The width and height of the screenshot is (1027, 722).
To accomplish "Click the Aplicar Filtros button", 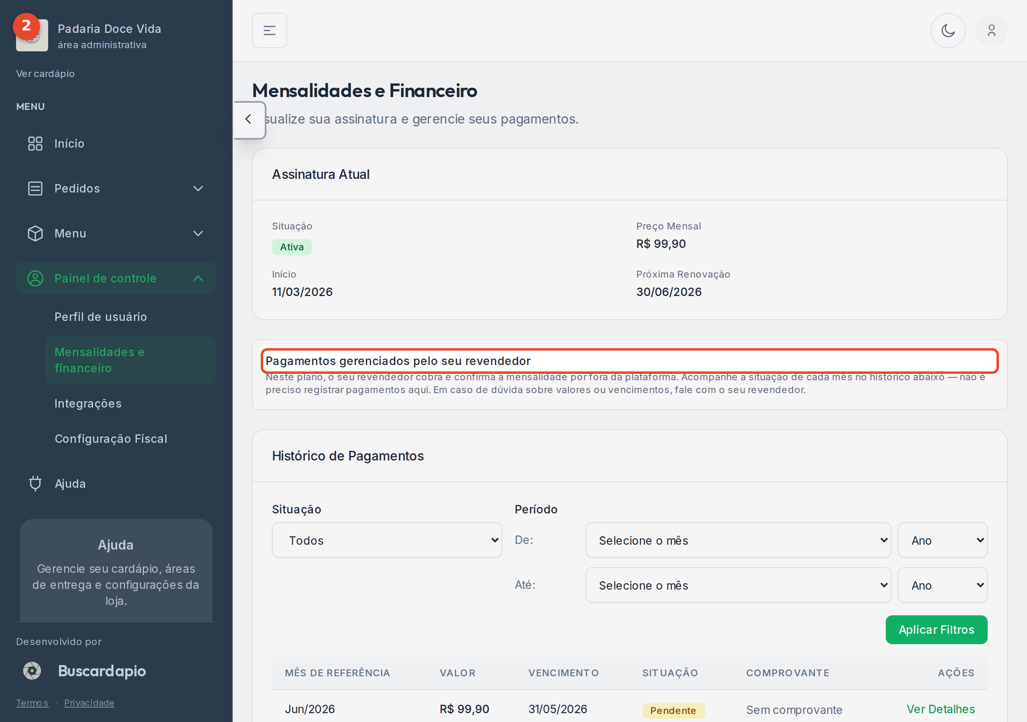I will click(936, 629).
